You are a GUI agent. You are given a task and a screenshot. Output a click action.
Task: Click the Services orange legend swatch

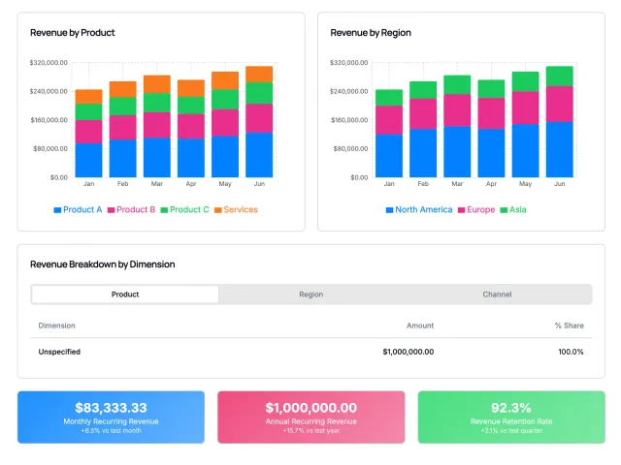217,210
